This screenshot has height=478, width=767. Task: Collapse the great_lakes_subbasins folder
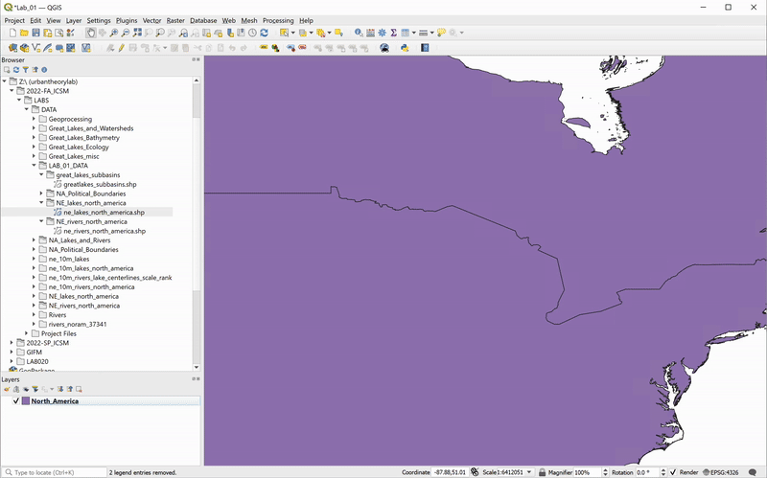coord(41,175)
